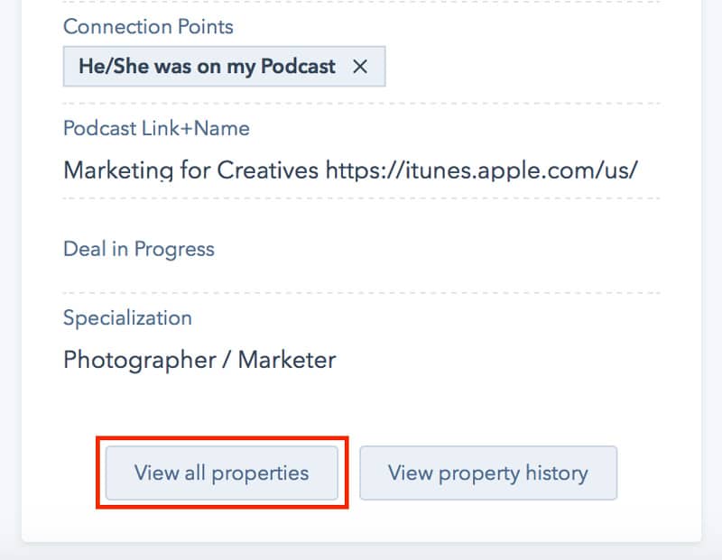The image size is (722, 560).
Task: Edit the 'Photographer / Marketer' specialization value
Action: coord(199,360)
